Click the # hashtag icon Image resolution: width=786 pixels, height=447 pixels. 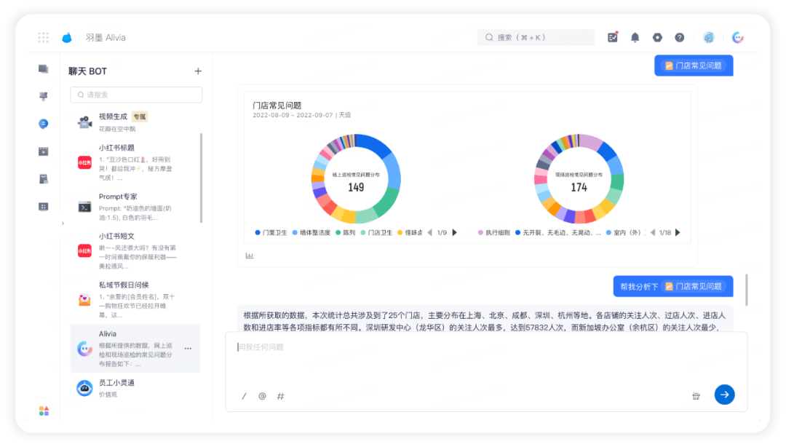[281, 396]
